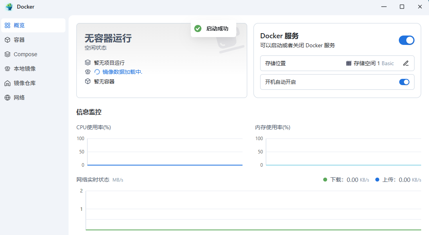Click the stack icon next to 暂无项目运行
Viewport: 429px width, 235px height.
[x=88, y=62]
